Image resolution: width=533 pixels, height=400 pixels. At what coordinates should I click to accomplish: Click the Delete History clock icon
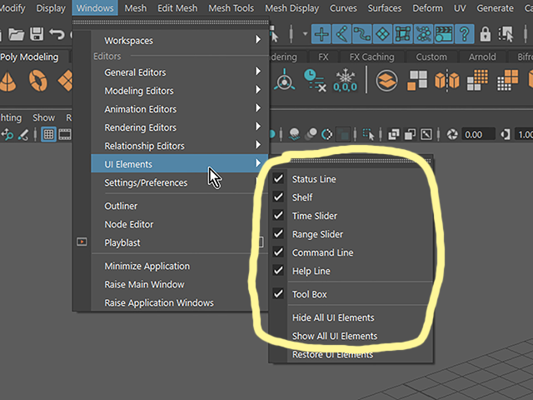[315, 81]
